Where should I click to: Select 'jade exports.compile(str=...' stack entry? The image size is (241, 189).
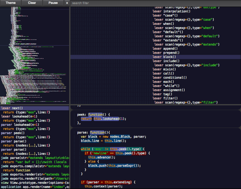tap(35, 166)
